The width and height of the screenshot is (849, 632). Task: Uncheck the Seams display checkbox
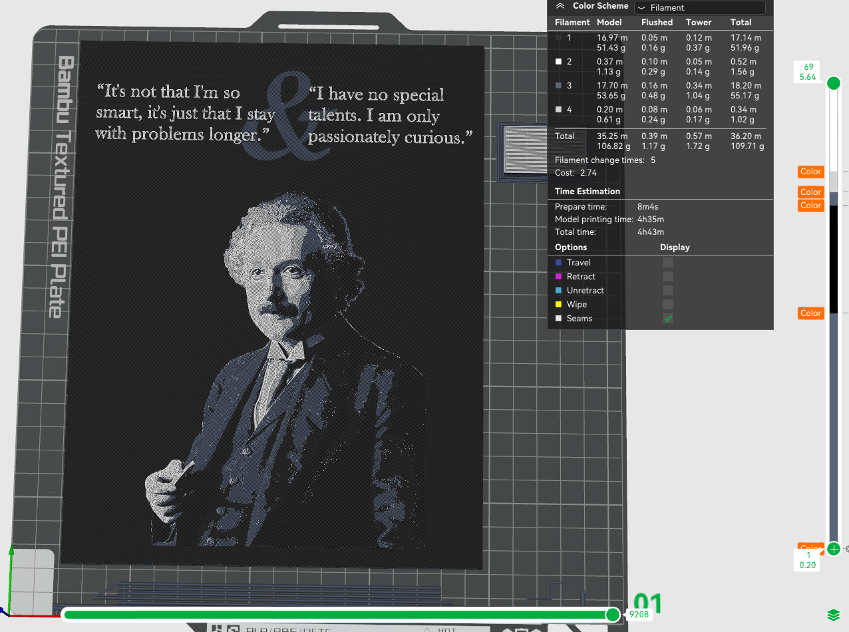point(667,319)
